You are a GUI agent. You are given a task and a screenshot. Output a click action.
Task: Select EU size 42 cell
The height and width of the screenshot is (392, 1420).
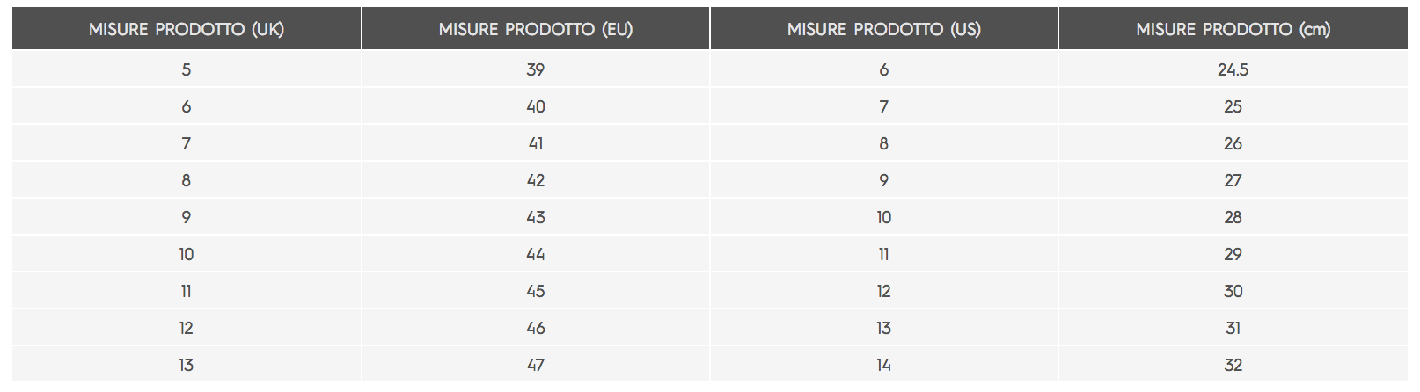pyautogui.click(x=536, y=180)
